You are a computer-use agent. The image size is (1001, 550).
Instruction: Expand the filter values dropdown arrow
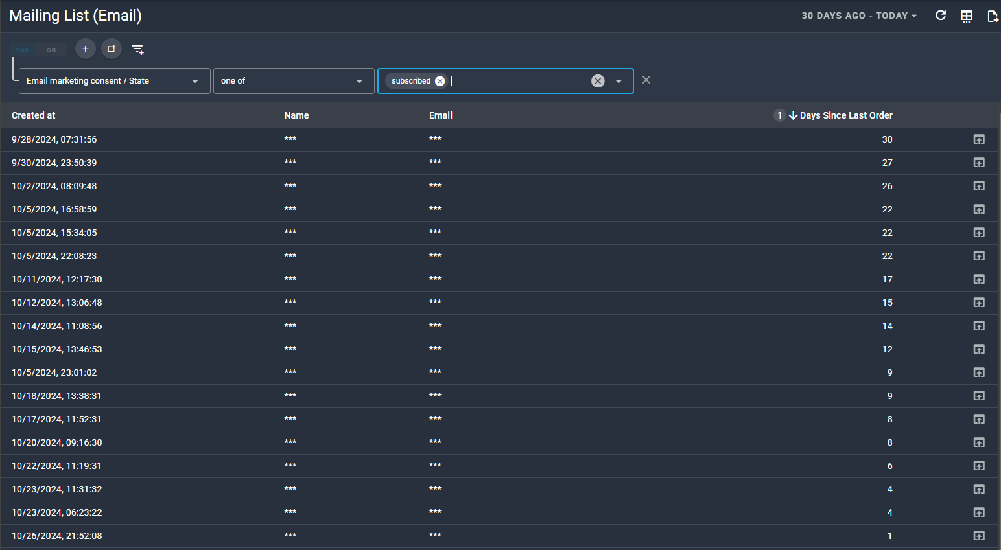(x=618, y=81)
